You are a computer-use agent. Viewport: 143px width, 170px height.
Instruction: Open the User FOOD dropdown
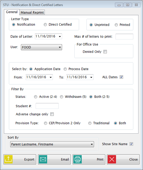click(42, 47)
